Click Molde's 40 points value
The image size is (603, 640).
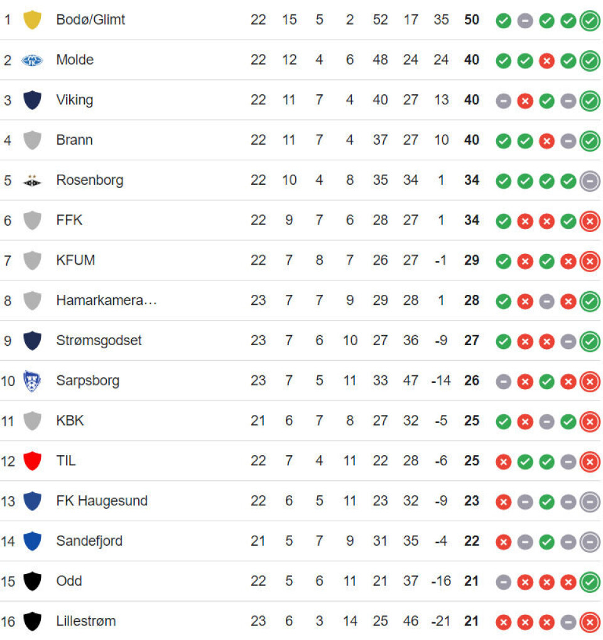coord(471,60)
